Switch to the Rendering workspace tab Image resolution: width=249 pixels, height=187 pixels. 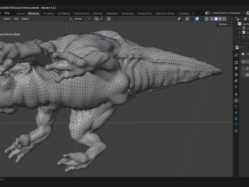pos(128,14)
